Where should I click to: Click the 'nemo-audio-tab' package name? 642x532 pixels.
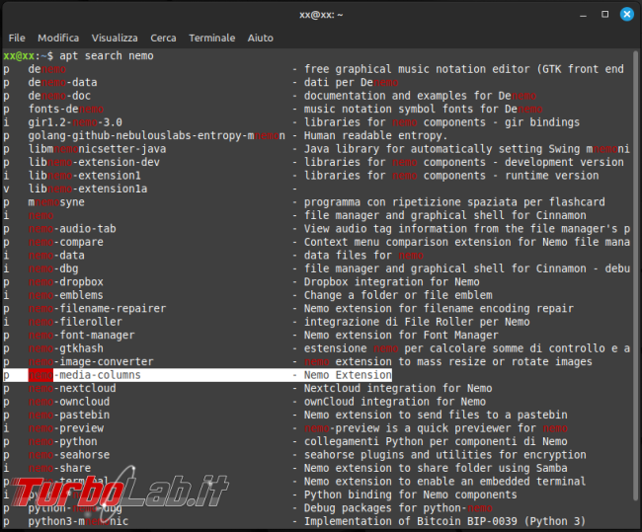click(72, 229)
